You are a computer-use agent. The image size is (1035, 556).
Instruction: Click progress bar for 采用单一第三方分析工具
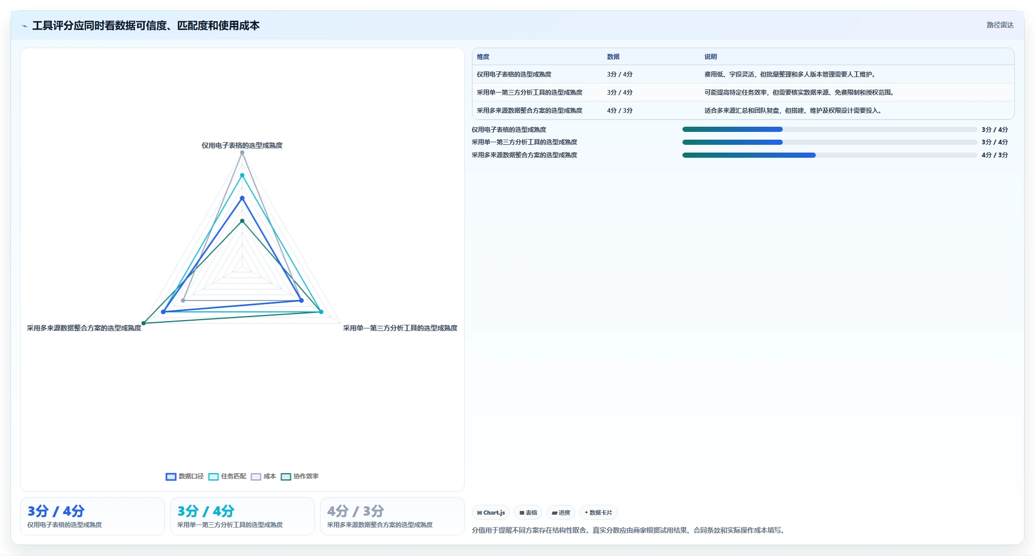pyautogui.click(x=830, y=142)
